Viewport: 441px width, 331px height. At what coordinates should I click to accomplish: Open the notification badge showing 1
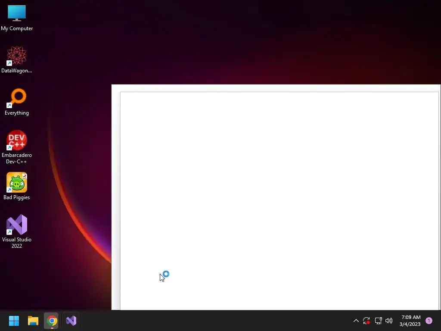(x=429, y=321)
